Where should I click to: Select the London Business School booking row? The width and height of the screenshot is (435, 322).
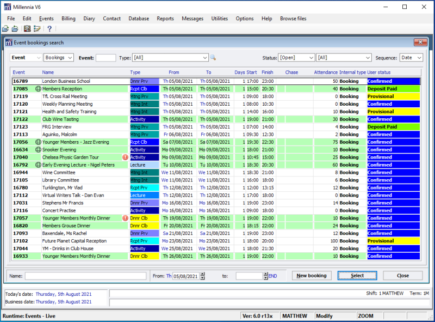click(66, 81)
